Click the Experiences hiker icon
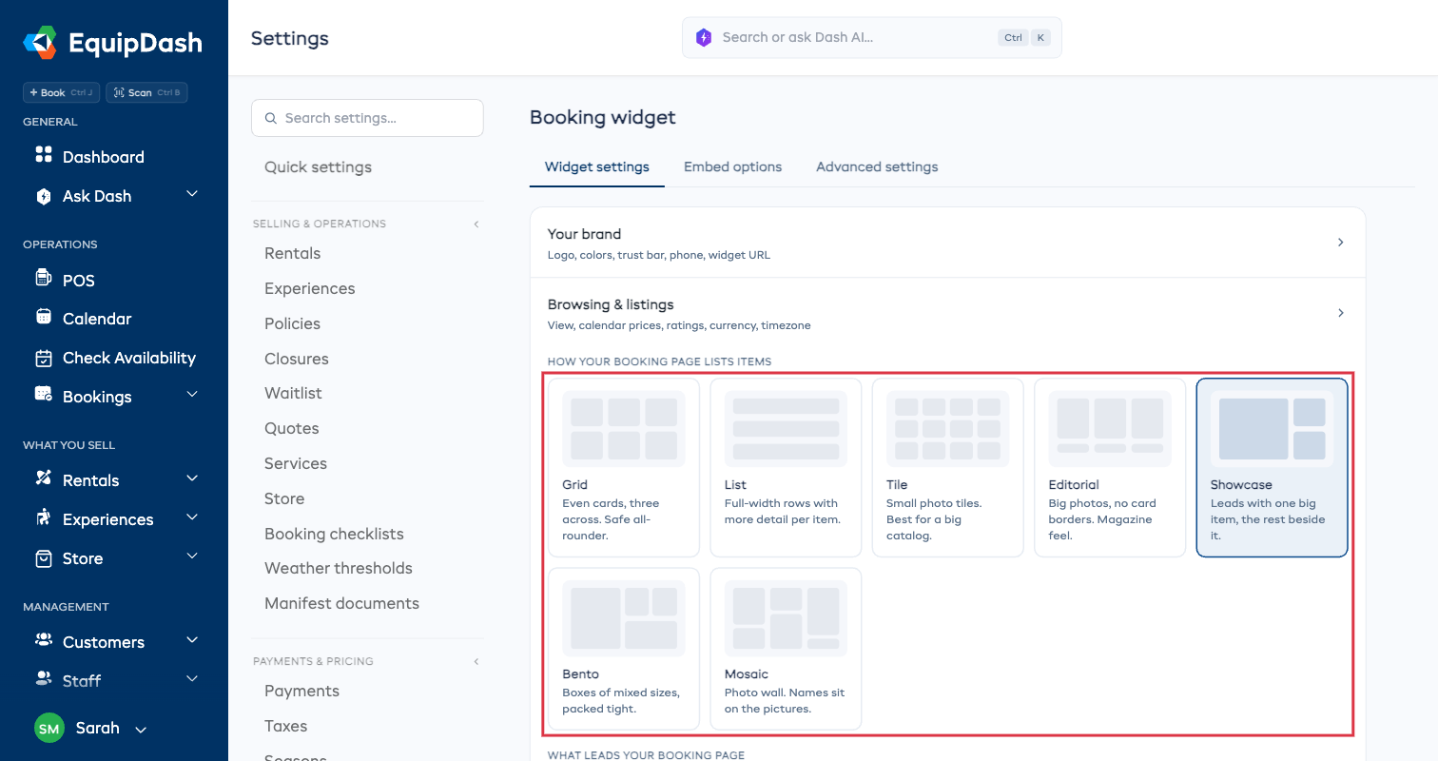This screenshot has height=761, width=1438. (x=43, y=517)
